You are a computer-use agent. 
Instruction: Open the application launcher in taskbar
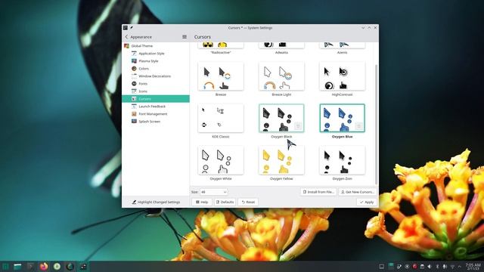tap(5, 267)
